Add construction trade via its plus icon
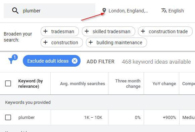The width and height of the screenshot is (195, 132). click(x=143, y=31)
